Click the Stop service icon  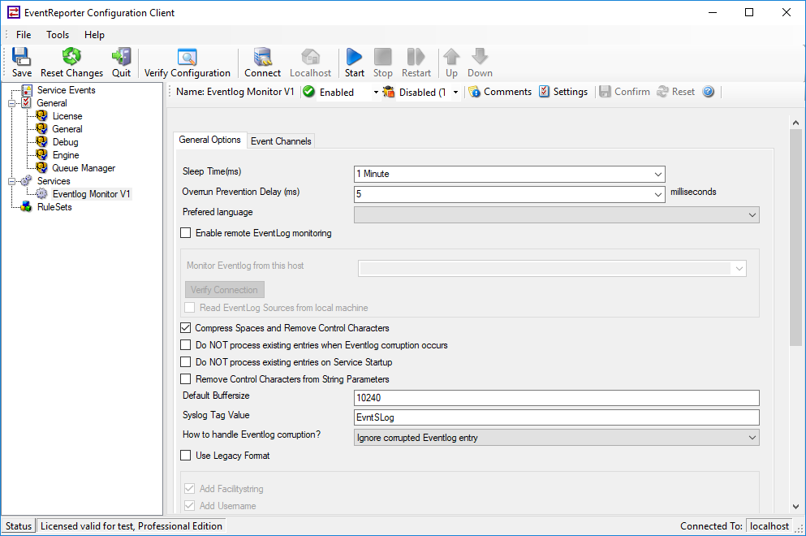point(382,57)
